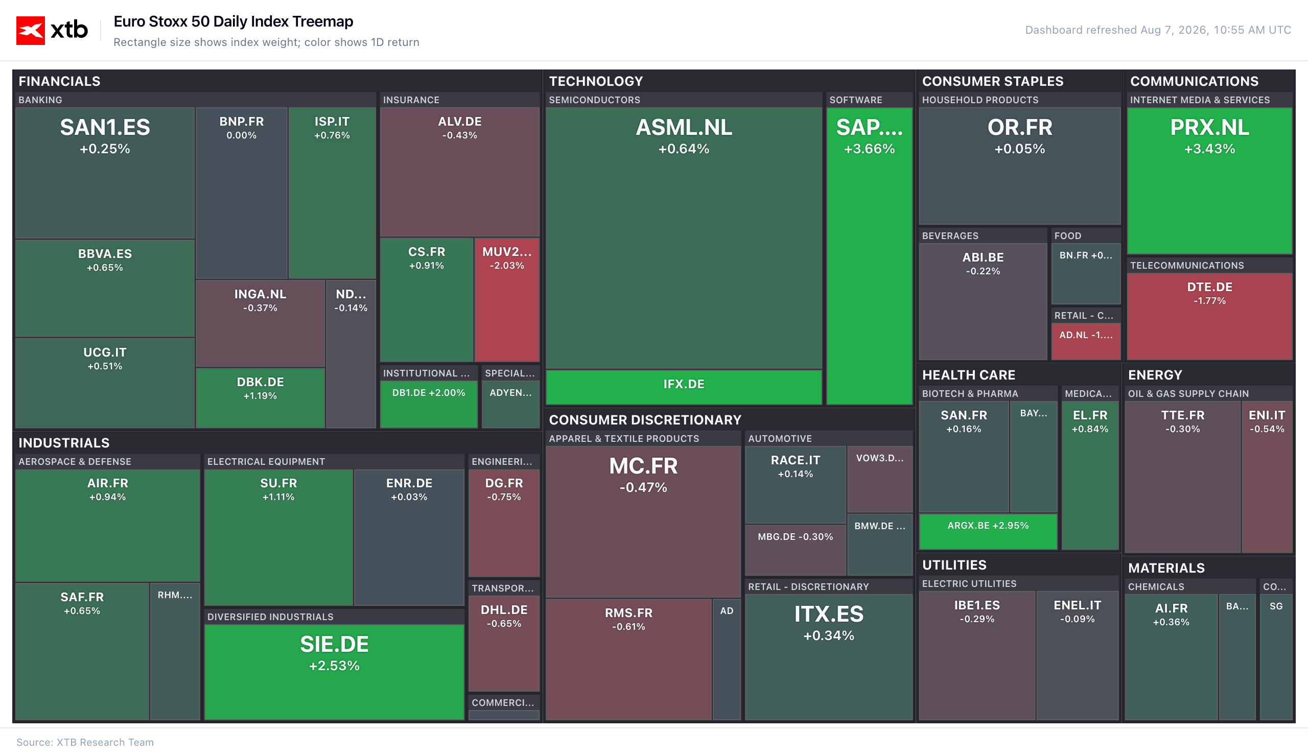Screen dimensions: 1308x756
Task: Click the XTB logo icon
Action: point(31,31)
